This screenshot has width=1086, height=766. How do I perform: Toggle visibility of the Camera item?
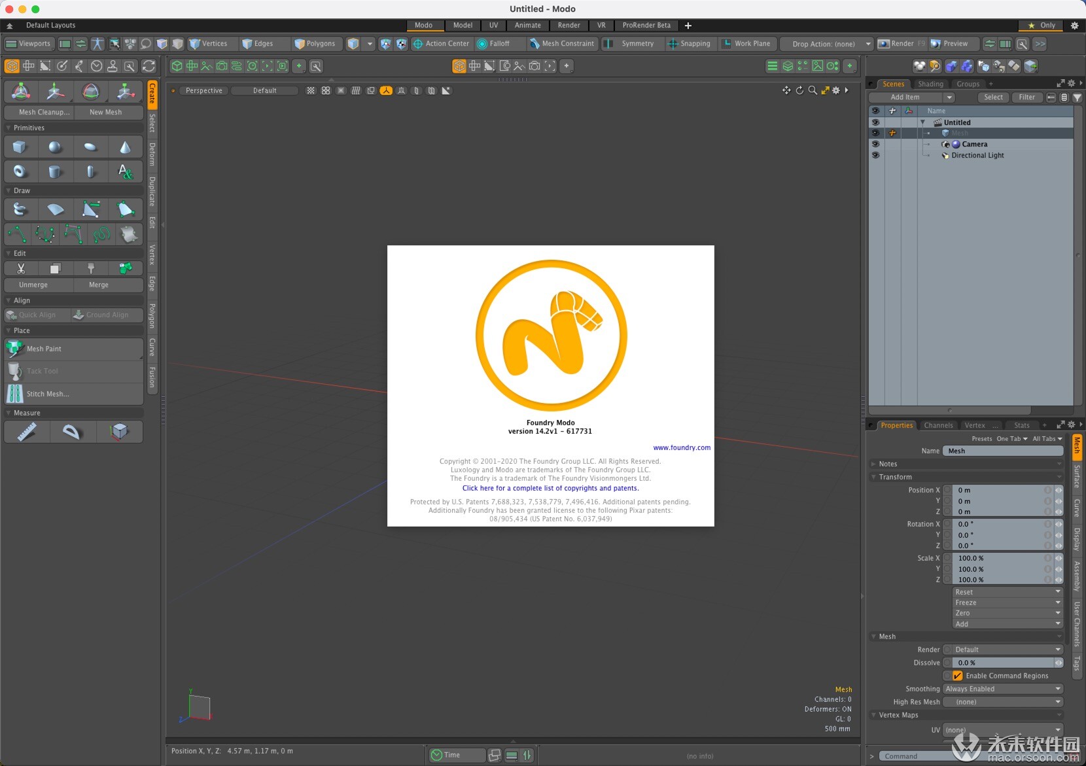click(x=875, y=144)
